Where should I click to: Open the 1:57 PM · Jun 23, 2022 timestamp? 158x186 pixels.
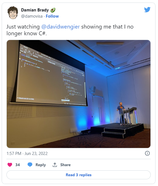pyautogui.click(x=27, y=154)
